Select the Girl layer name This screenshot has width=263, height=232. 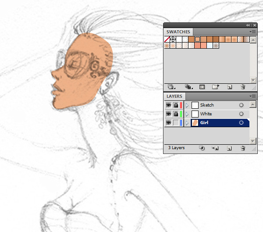point(204,122)
